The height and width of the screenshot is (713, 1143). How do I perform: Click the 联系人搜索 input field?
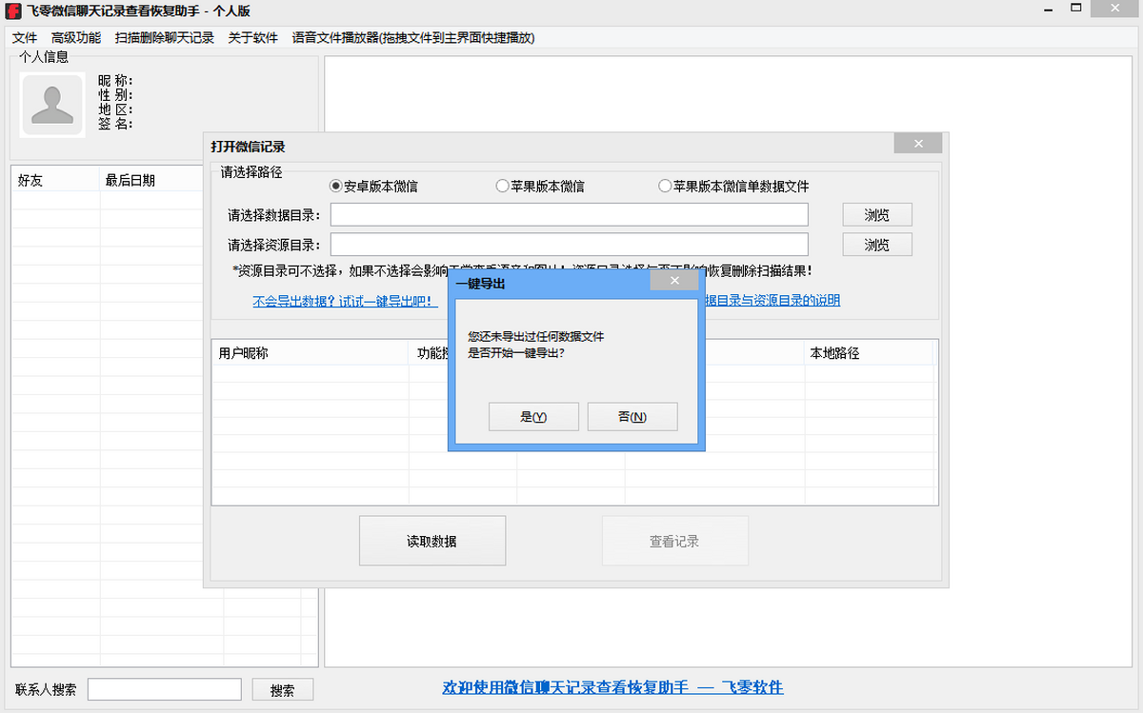[x=165, y=689]
